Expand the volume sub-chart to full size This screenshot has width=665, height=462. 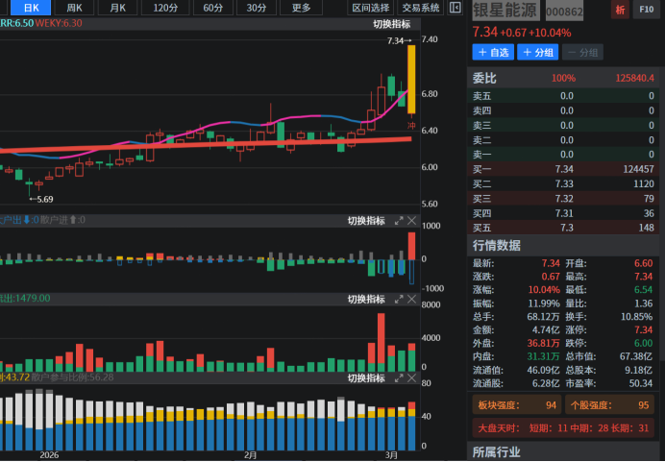[x=399, y=300]
